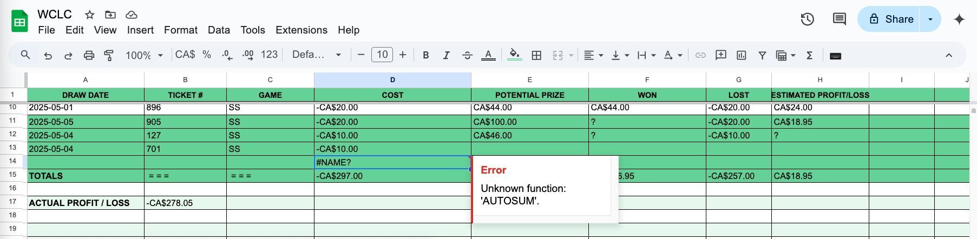977x239 pixels.
Task: Expand the font family dropdown
Action: (x=317, y=55)
